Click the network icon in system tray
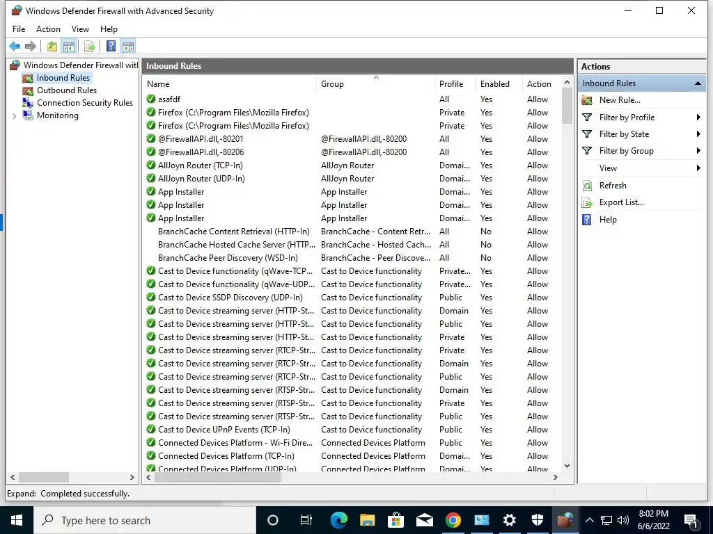This screenshot has height=534, width=713. [606, 520]
